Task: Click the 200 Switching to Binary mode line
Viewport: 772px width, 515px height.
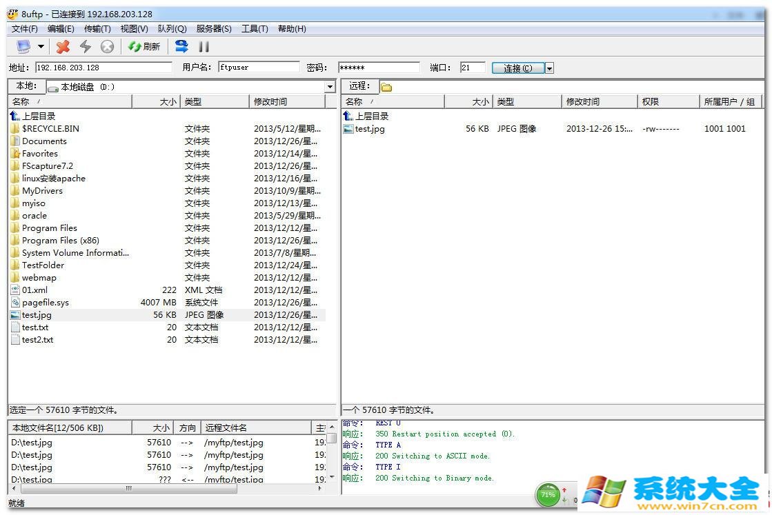Action: [x=434, y=478]
